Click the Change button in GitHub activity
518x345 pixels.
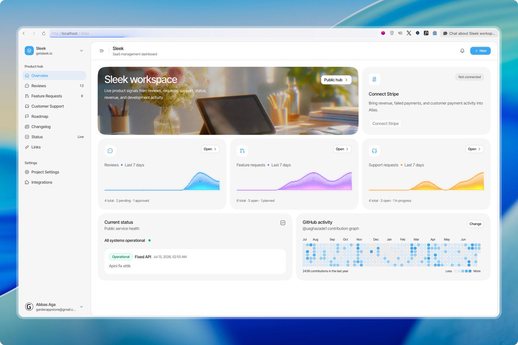(475, 224)
